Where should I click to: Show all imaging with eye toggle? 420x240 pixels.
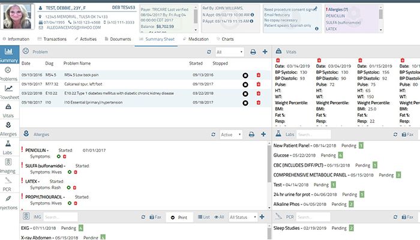pos(219,217)
